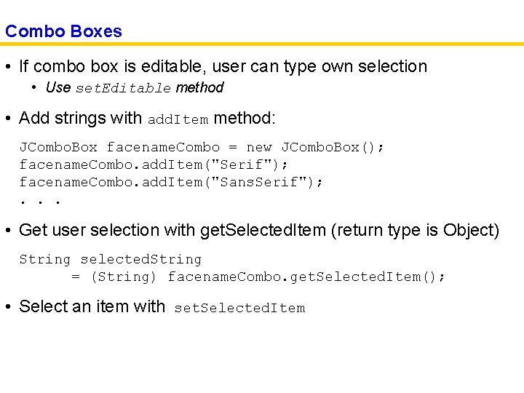The height and width of the screenshot is (393, 524).
Task: Click the "String selected.String" code line
Action: pos(110,260)
